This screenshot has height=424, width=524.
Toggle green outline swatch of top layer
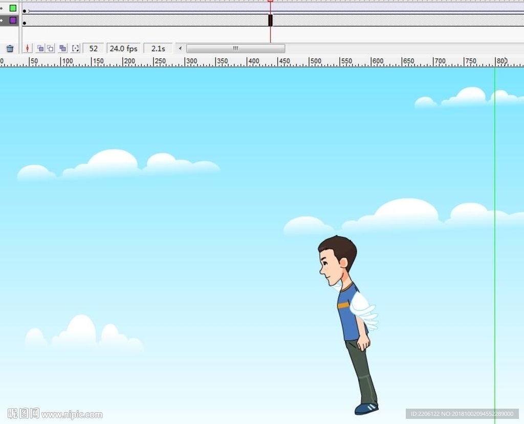[x=13, y=8]
